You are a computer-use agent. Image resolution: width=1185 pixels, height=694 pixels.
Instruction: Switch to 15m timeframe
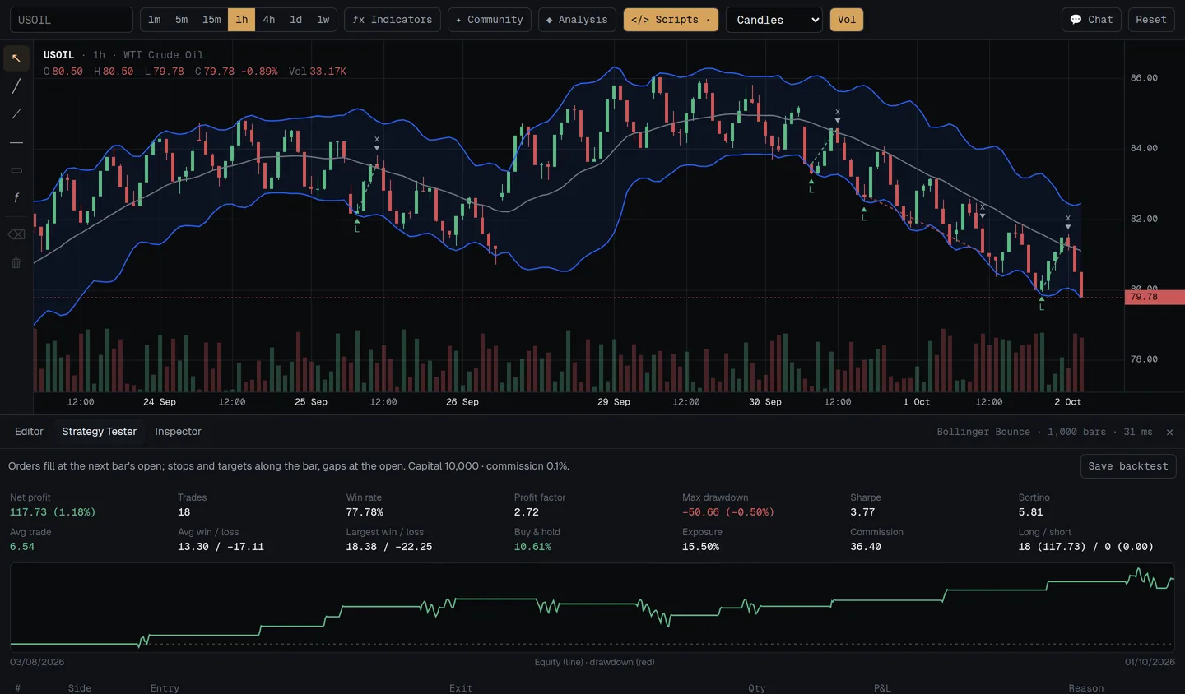point(211,20)
